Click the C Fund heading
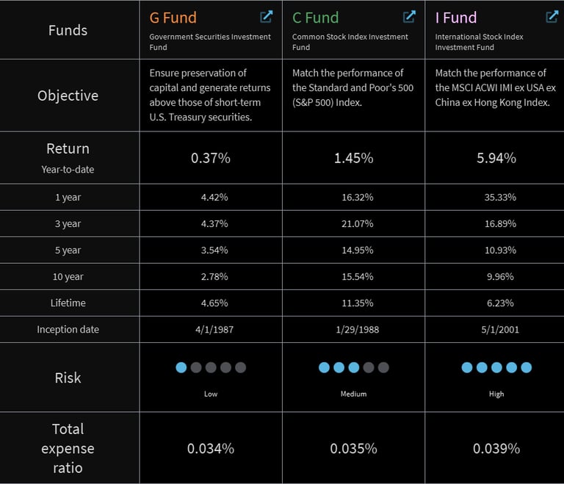Viewport: 564px width, 484px height. click(x=316, y=18)
